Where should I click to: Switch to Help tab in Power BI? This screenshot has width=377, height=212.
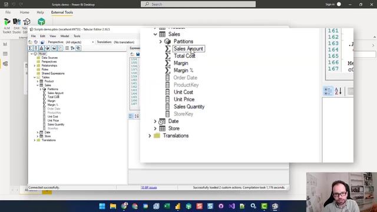[40, 12]
